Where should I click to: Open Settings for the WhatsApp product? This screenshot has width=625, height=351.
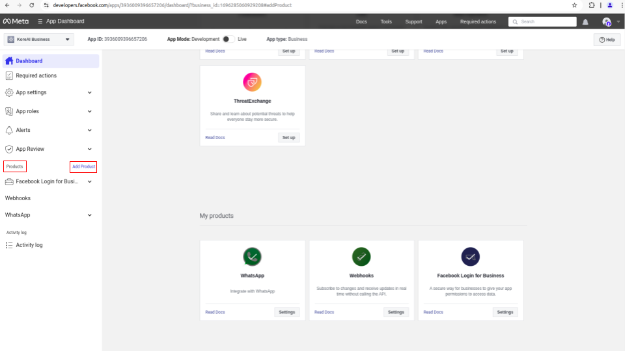286,312
